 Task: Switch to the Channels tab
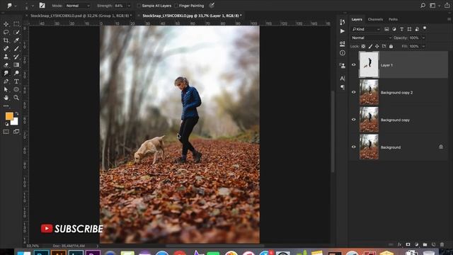tap(375, 19)
